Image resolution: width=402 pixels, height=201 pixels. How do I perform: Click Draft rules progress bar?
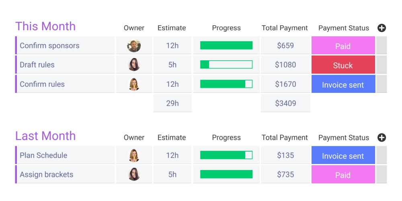[226, 65]
